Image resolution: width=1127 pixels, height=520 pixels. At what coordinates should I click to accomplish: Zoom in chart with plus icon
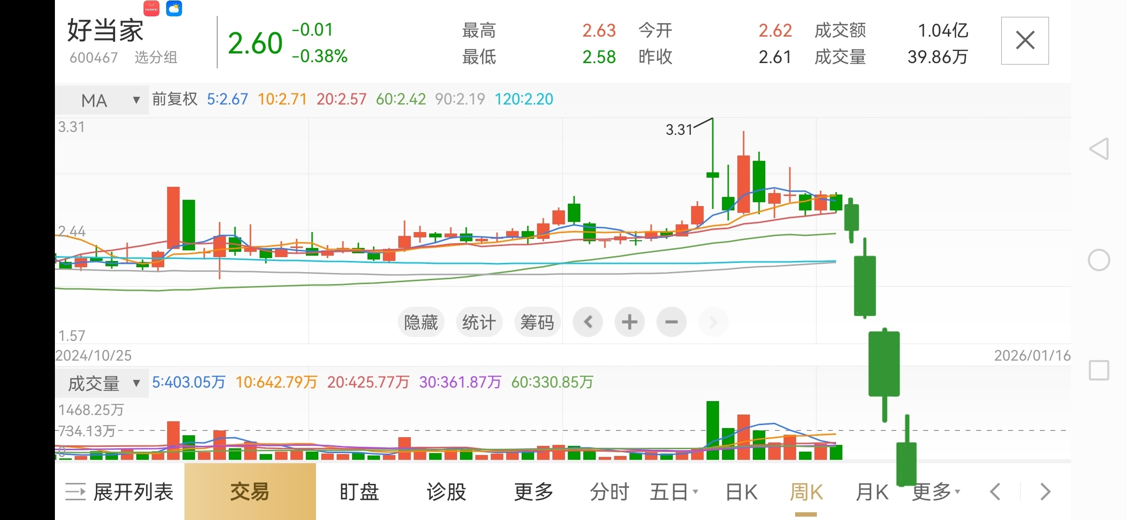629,322
